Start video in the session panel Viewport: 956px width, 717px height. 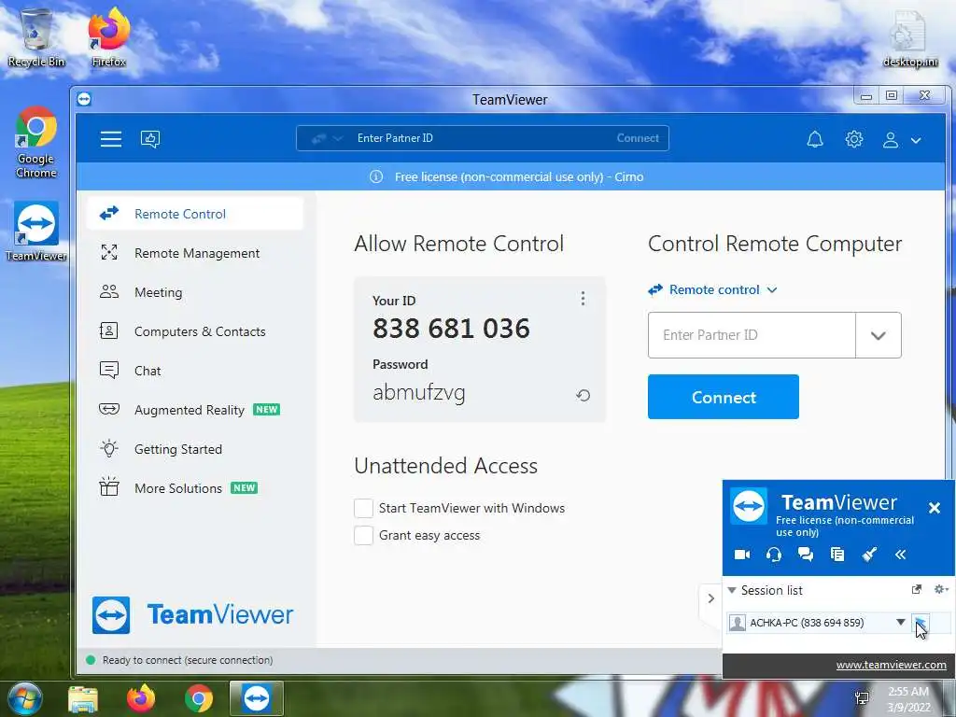[x=742, y=555]
